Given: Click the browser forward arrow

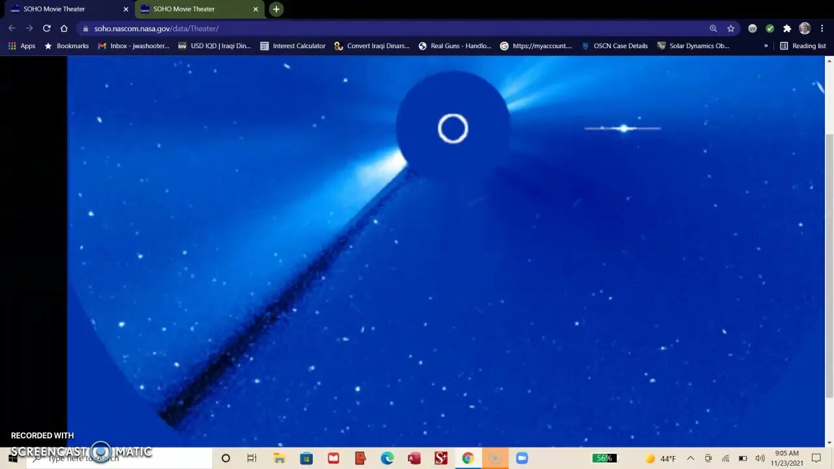Looking at the screenshot, I should (29, 28).
